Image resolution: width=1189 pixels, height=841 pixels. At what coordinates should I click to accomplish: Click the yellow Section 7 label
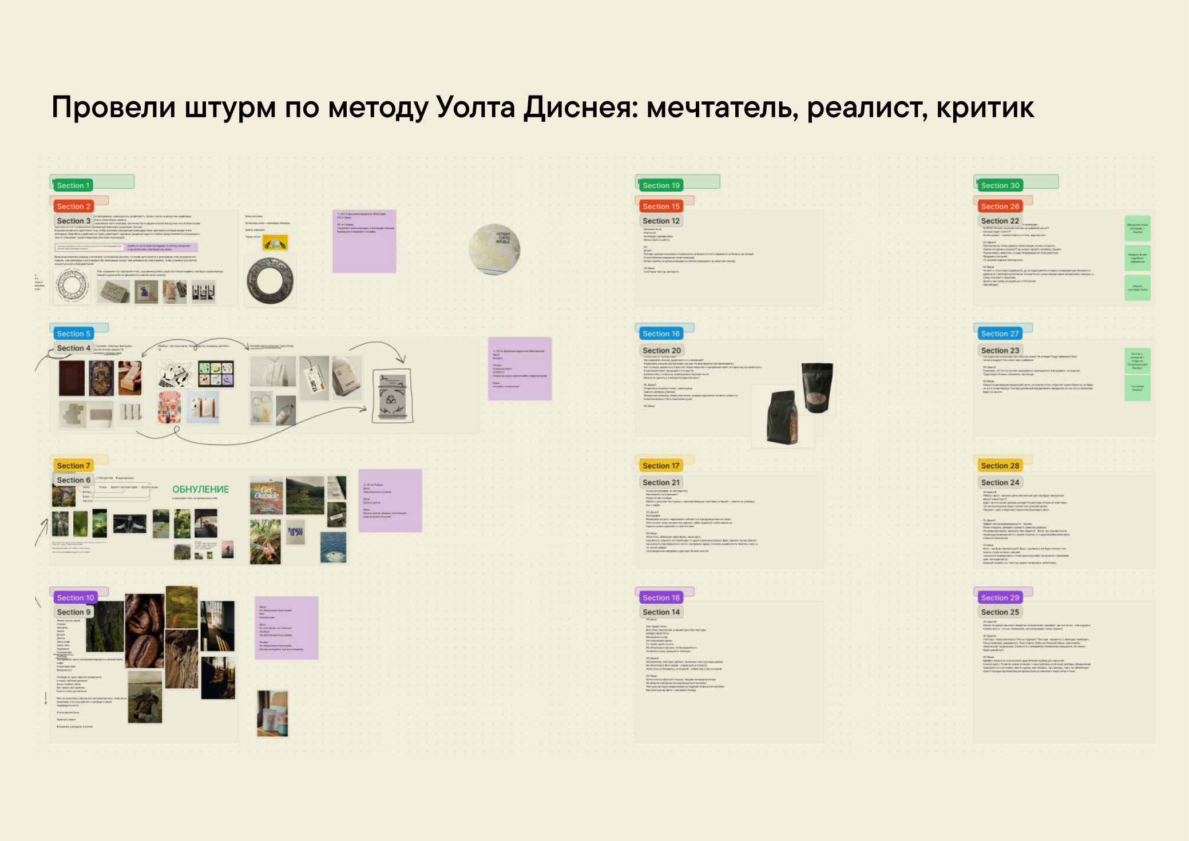click(x=73, y=466)
